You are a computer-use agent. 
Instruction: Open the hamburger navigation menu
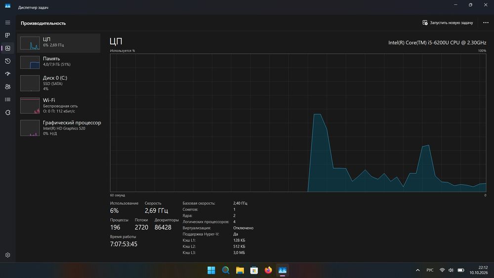[x=7, y=23]
